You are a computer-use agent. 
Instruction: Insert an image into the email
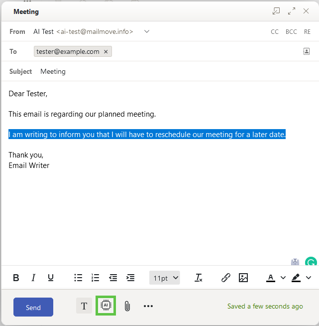pyautogui.click(x=243, y=278)
